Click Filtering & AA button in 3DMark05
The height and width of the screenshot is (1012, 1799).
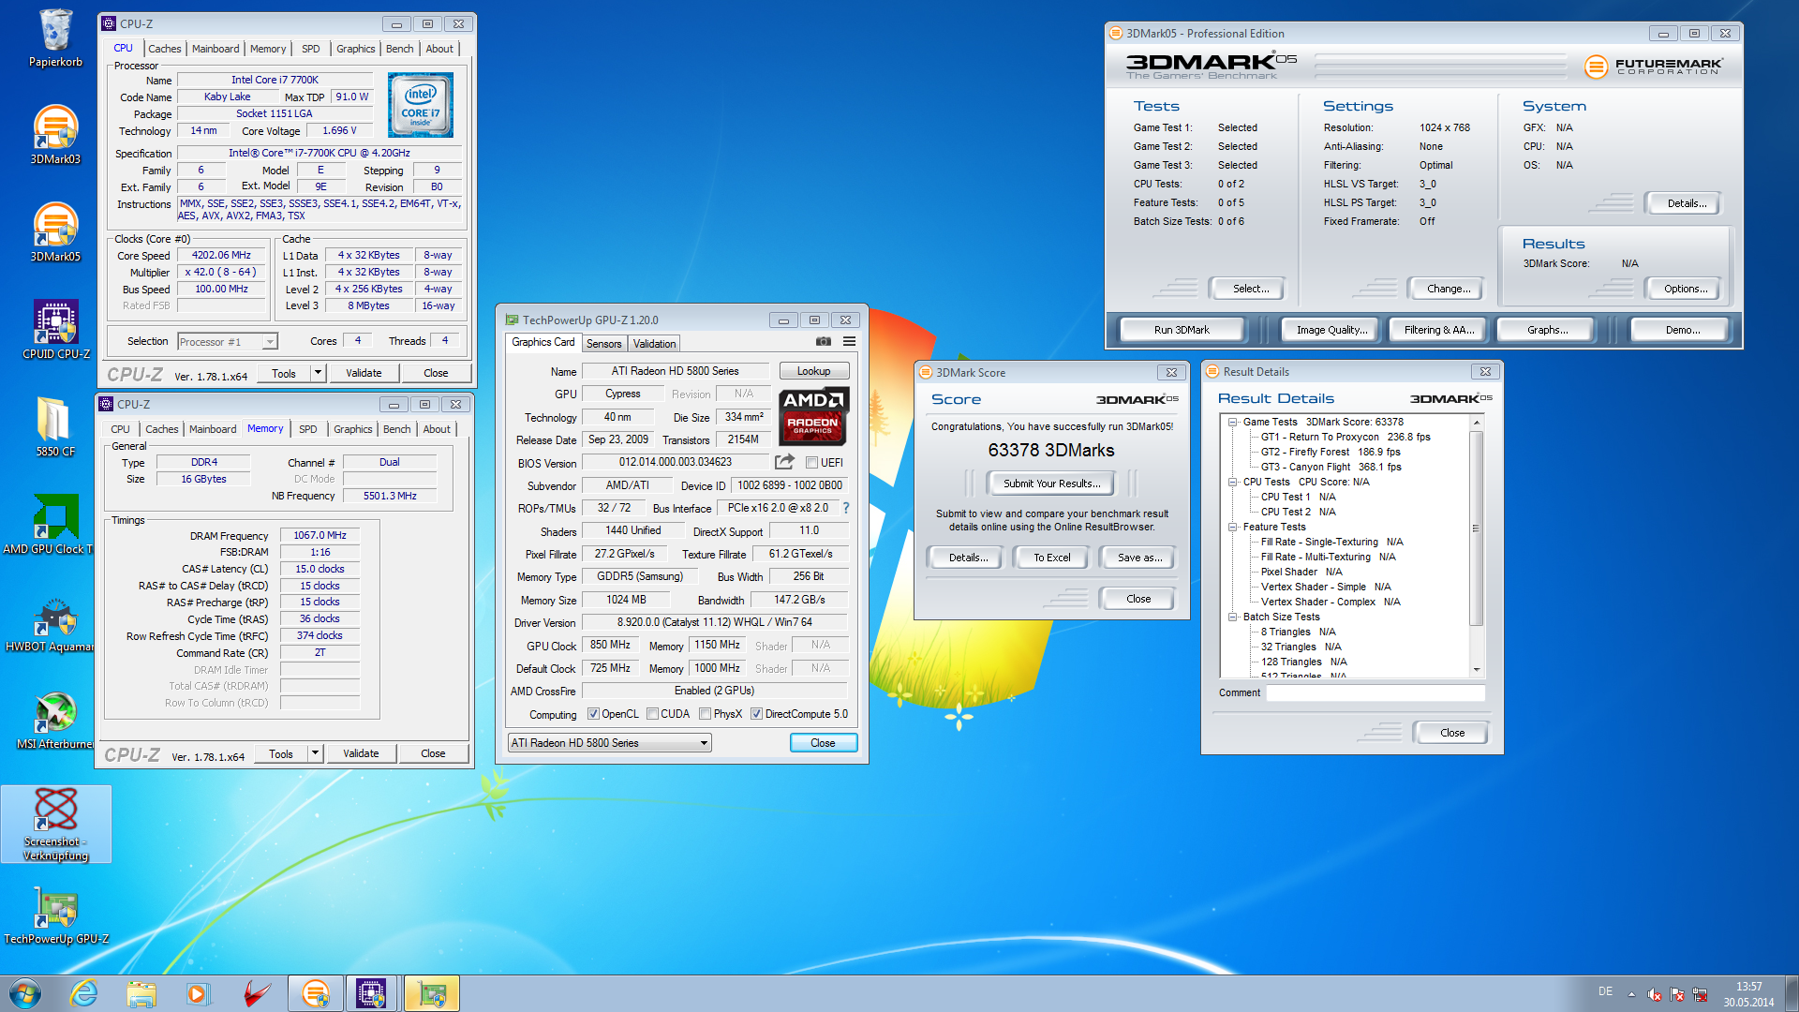tap(1438, 330)
